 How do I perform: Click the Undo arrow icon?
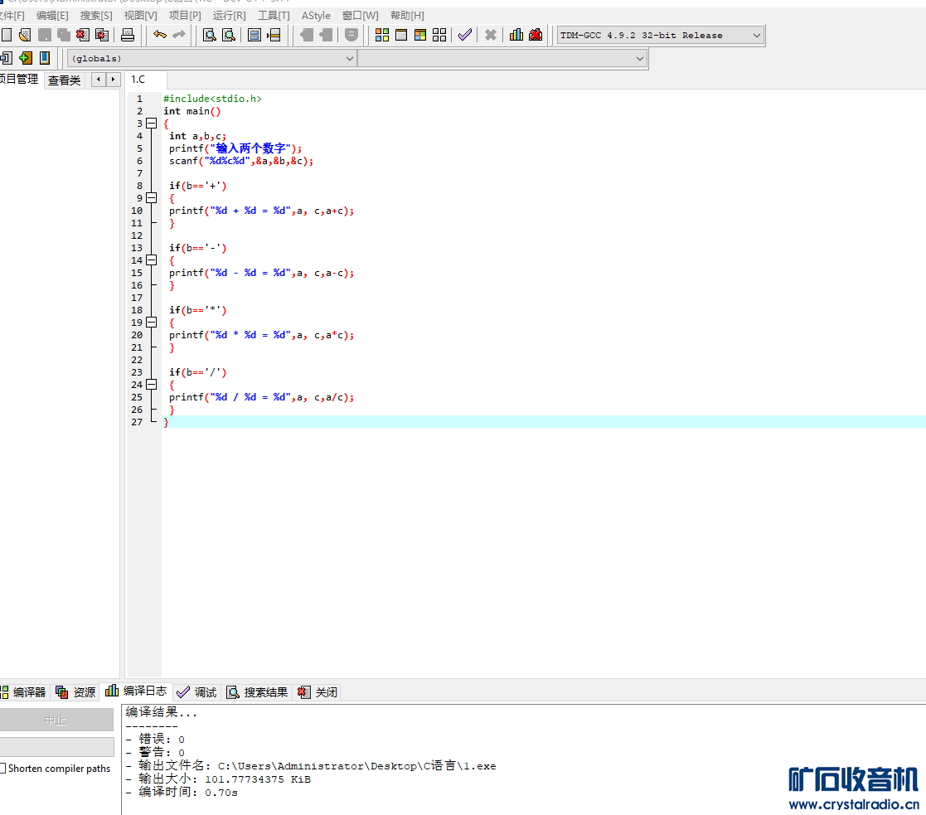[159, 35]
